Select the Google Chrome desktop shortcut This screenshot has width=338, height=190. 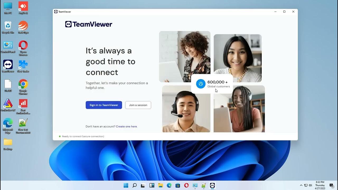click(23, 87)
